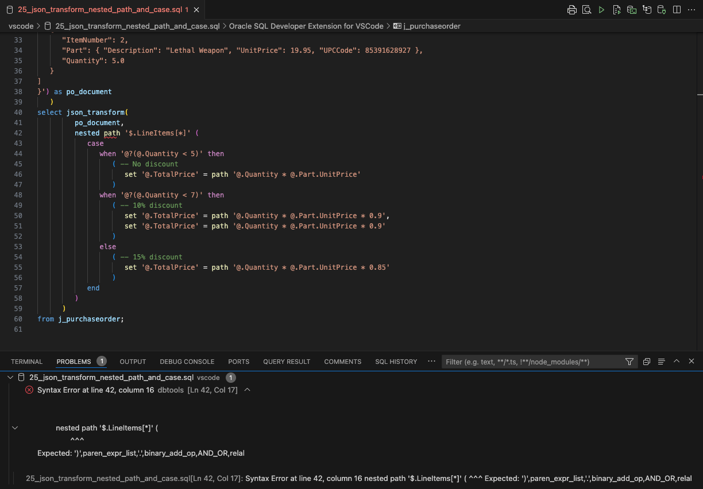Click the Problems filter text field
Viewport: 703px width, 489px height.
[533, 362]
